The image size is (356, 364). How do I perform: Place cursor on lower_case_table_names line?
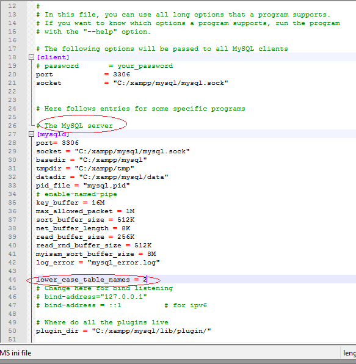92,280
